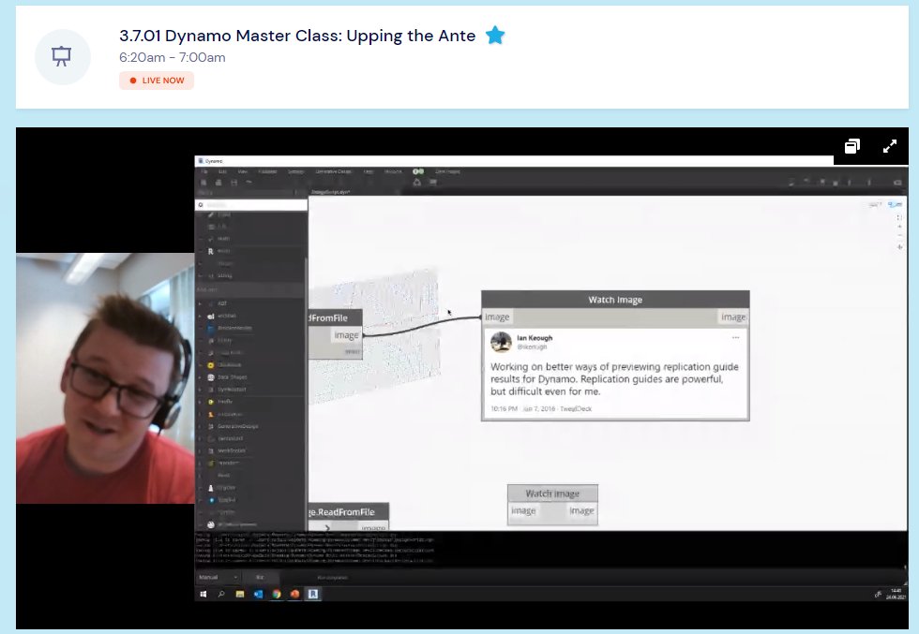Open the View menu in Dynamo
Image resolution: width=919 pixels, height=634 pixels.
(243, 171)
